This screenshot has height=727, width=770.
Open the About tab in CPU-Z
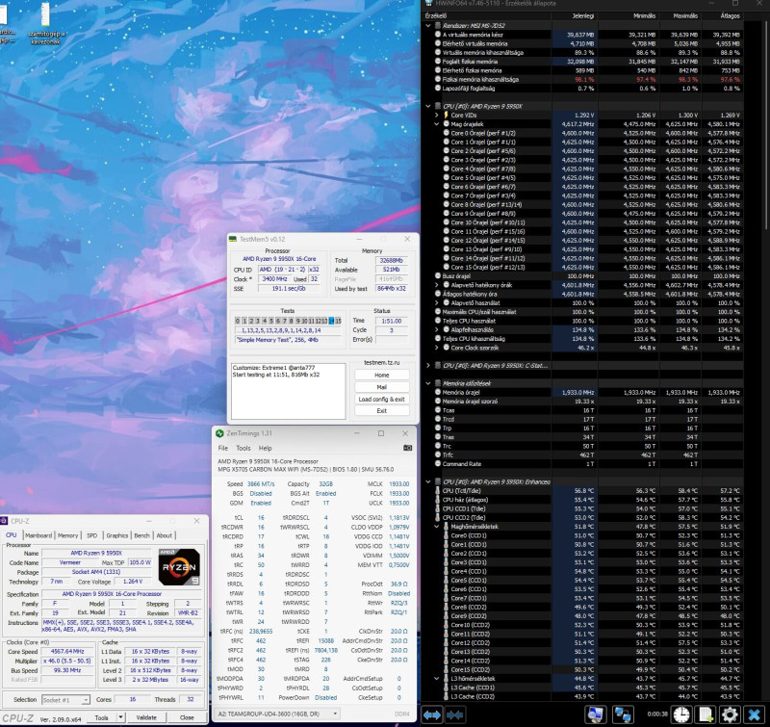tap(164, 535)
